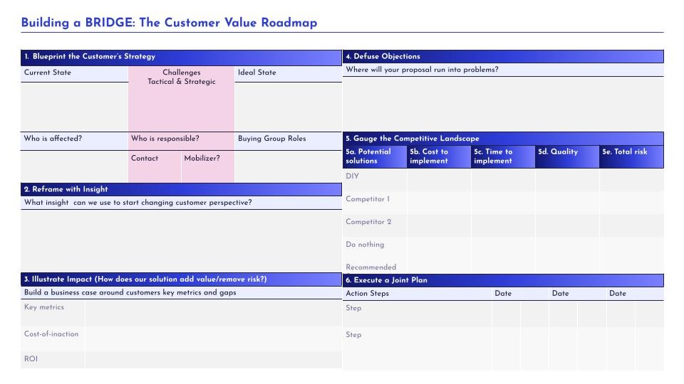
Task: Click the '5b. Cost to implement' column header
Action: click(439, 156)
